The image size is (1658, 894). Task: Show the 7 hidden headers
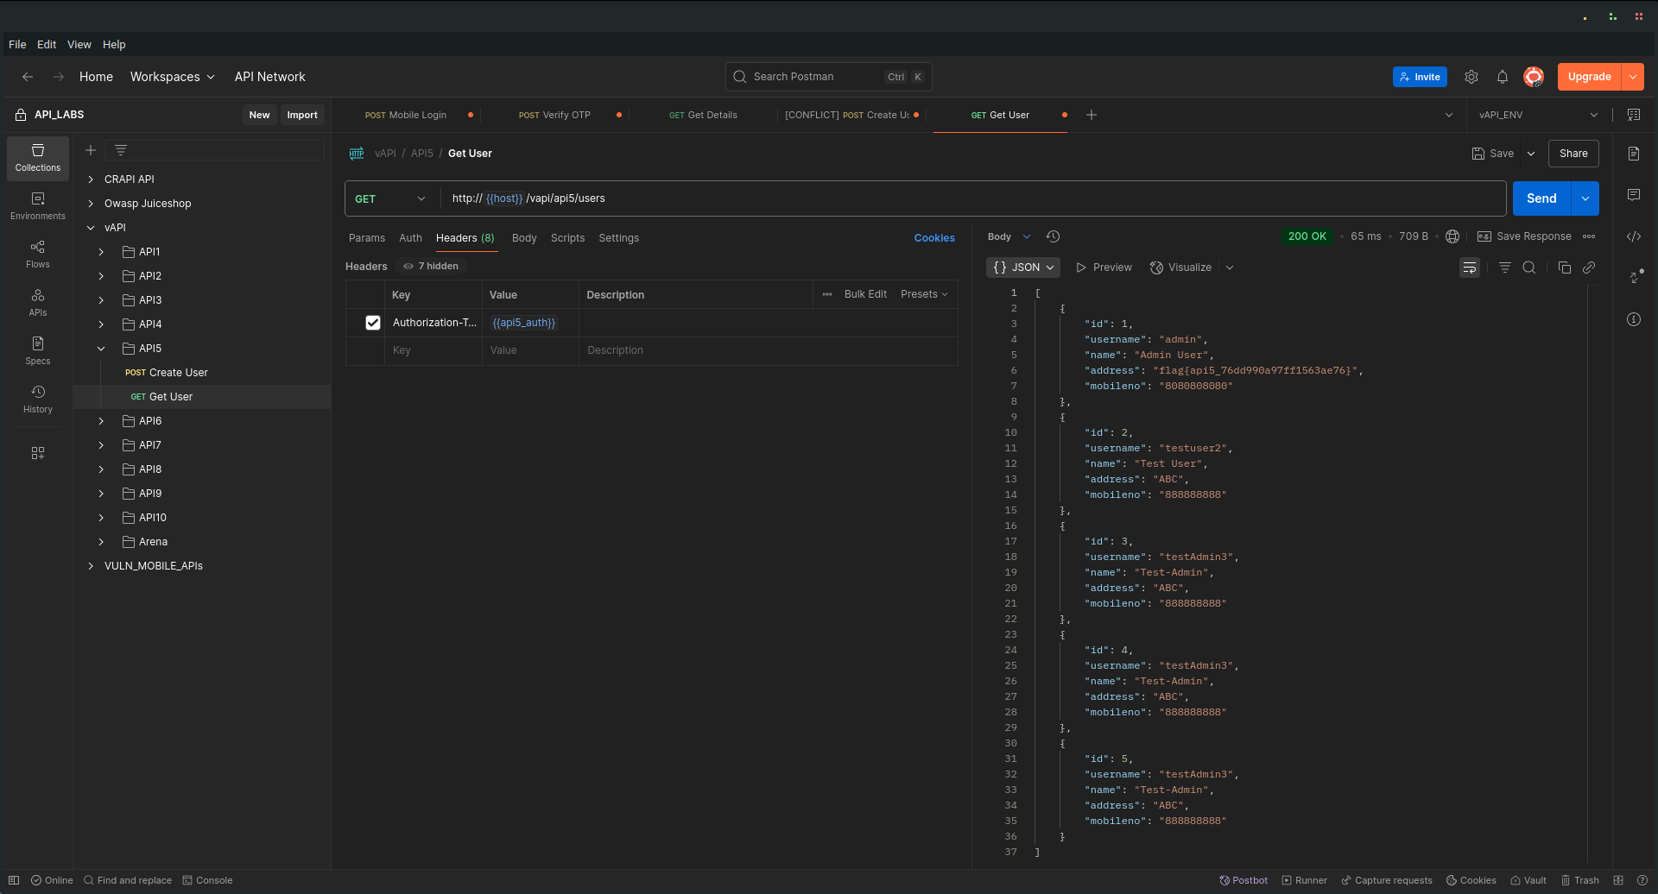click(431, 267)
